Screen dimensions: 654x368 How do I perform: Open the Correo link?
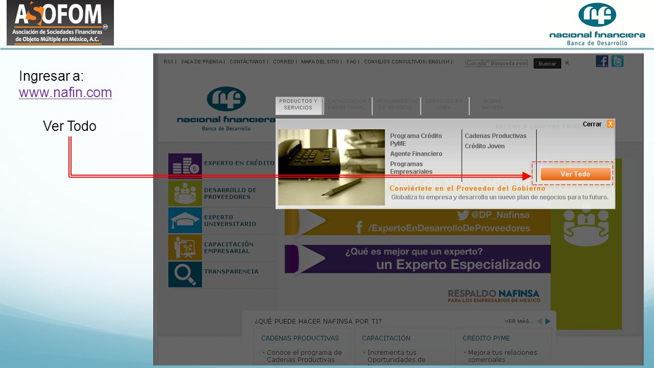point(284,62)
